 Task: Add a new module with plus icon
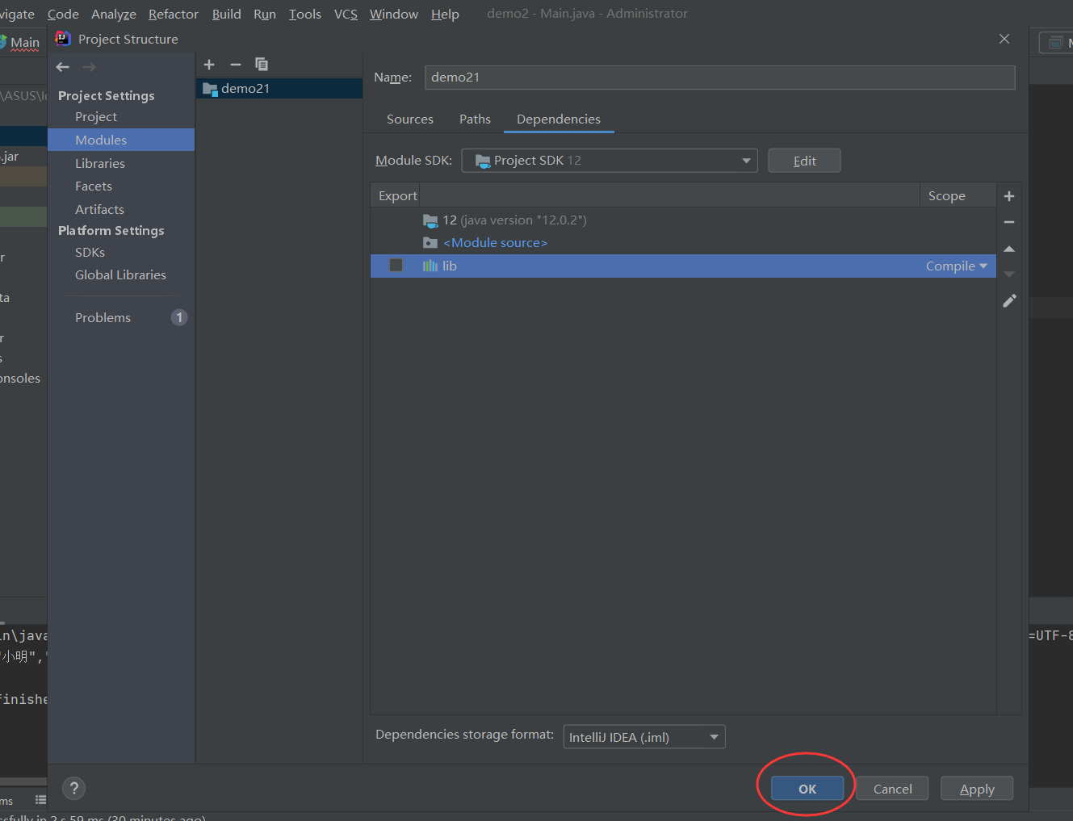[x=209, y=65]
